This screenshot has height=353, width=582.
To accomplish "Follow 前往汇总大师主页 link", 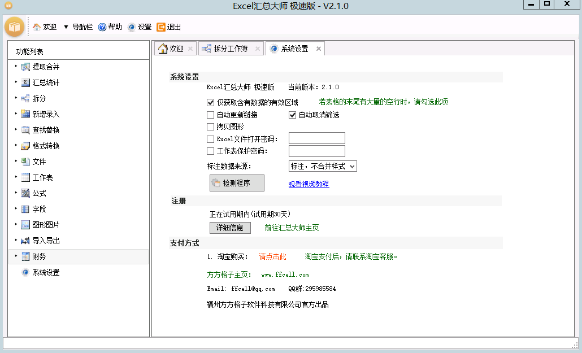I will [292, 228].
